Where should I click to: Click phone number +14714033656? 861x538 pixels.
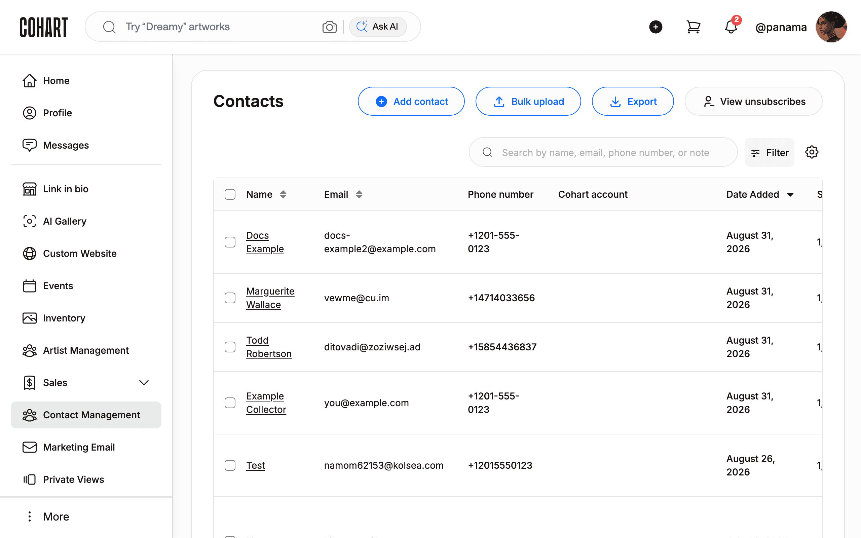point(501,298)
